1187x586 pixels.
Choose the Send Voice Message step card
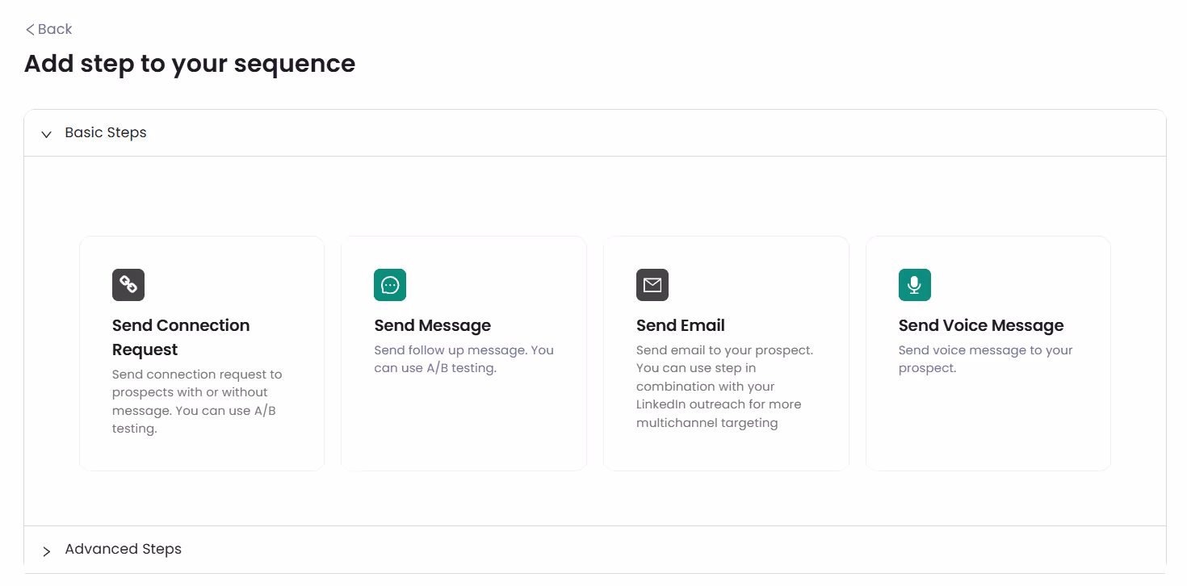988,353
